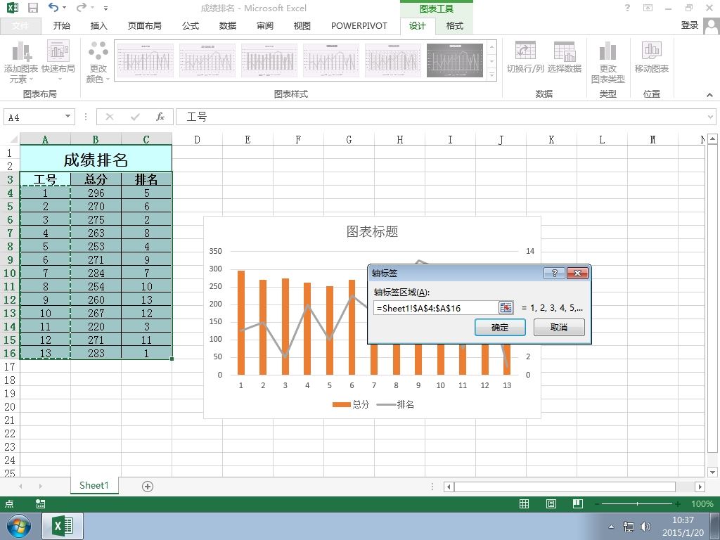Click the zoom slider in status bar
Image resolution: width=720 pixels, height=540 pixels.
pyautogui.click(x=637, y=504)
